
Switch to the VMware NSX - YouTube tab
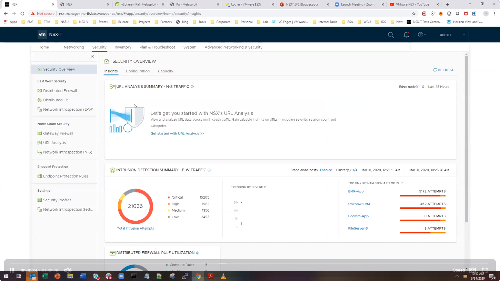[414, 4]
